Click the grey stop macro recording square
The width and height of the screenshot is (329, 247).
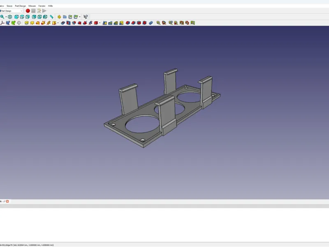click(x=33, y=11)
